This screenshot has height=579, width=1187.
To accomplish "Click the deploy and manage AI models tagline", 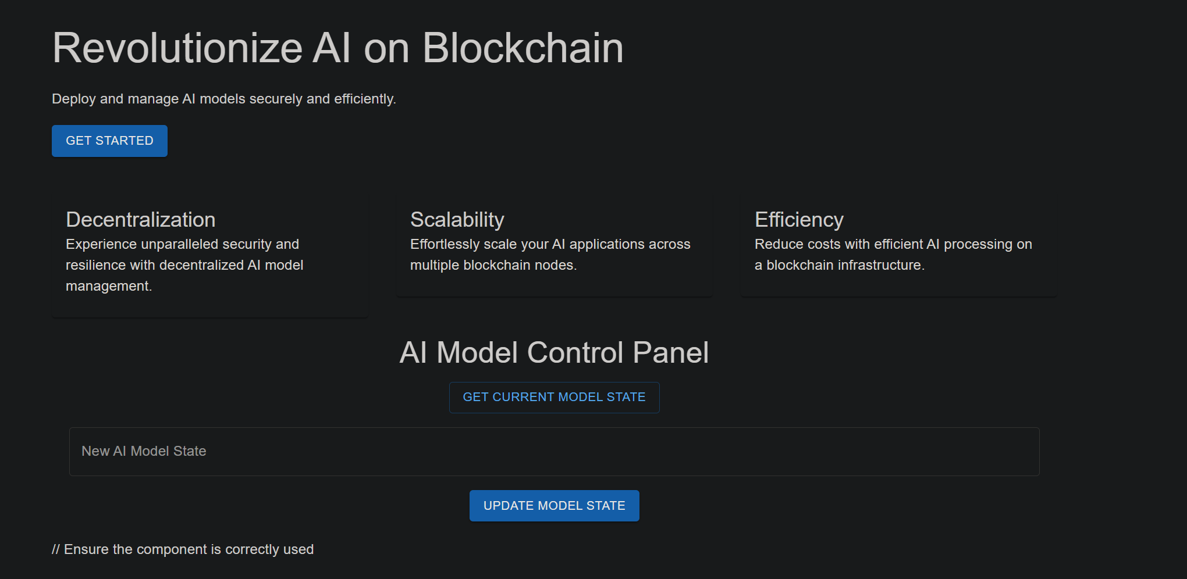I will coord(223,99).
